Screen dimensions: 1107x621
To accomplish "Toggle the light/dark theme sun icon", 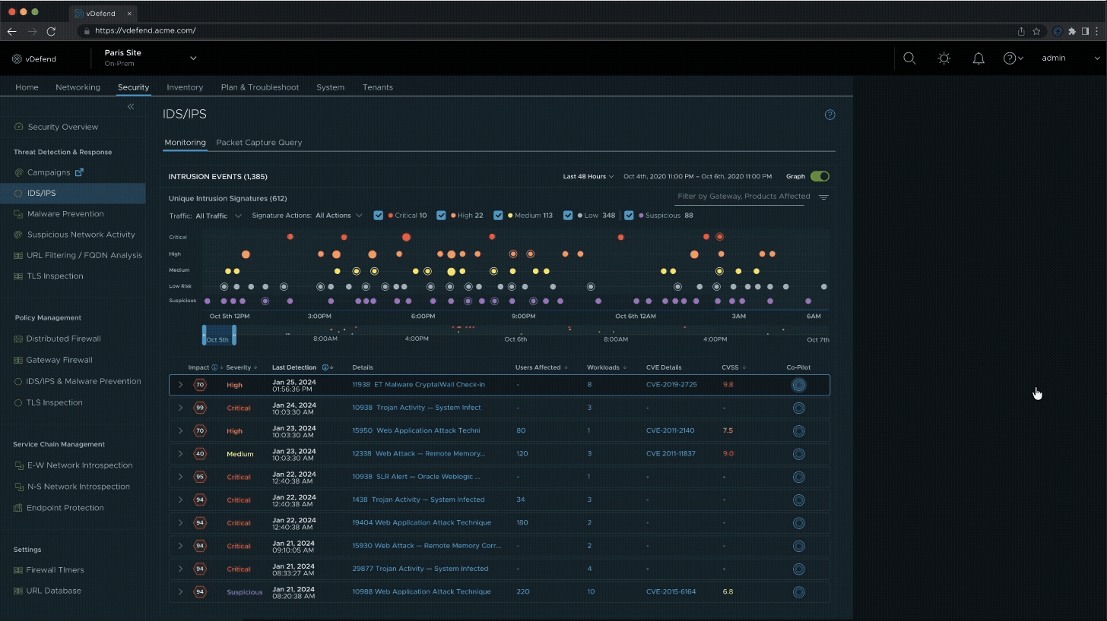I will 944,58.
